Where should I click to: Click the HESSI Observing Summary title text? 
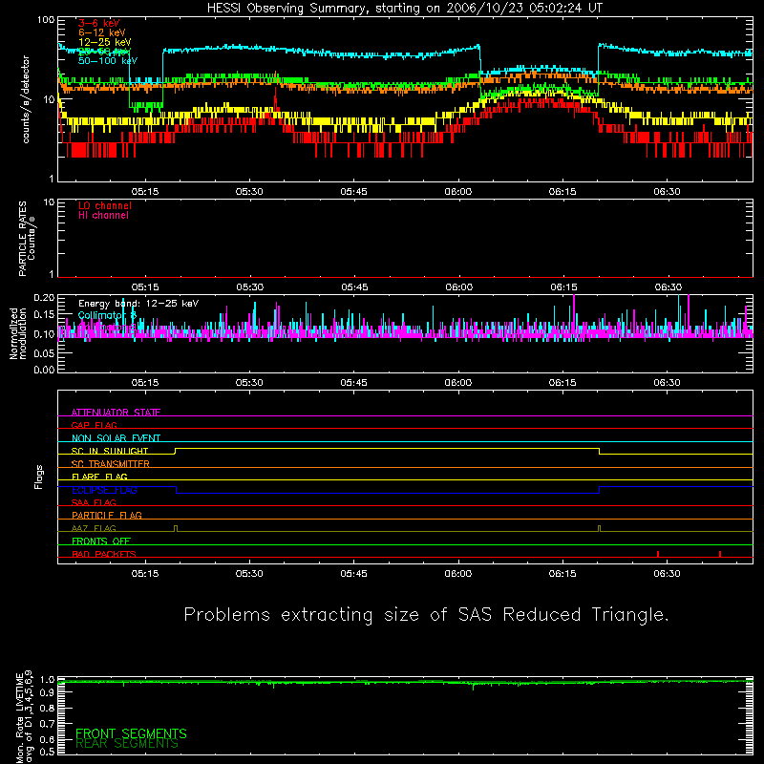point(404,9)
